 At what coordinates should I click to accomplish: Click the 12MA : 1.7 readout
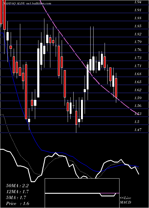pyautogui.click(x=18, y=192)
